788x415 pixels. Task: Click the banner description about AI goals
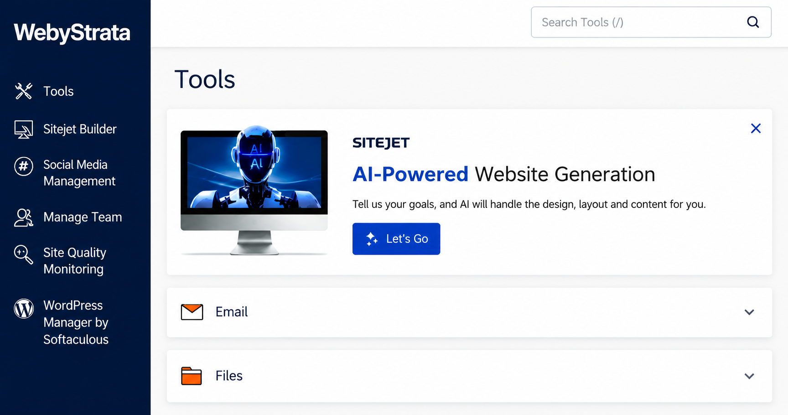coord(529,204)
